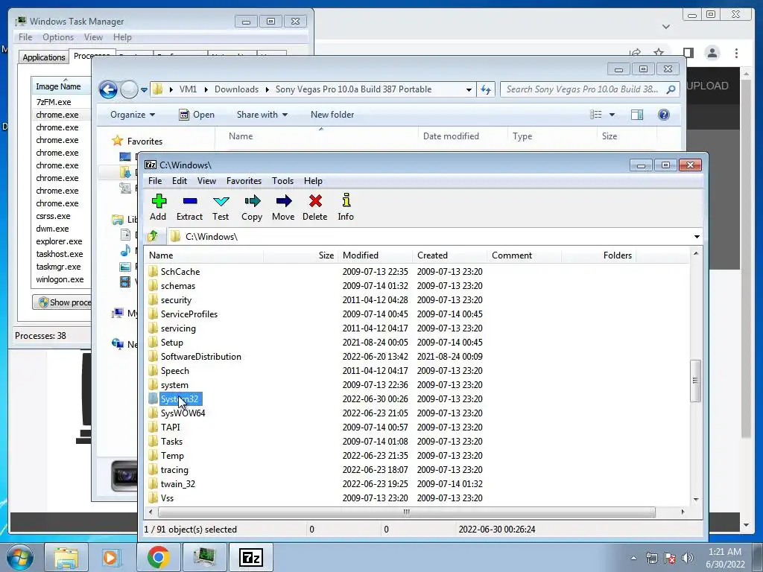Sort by Modified column in 7-Zip
Screen dimensions: 763x572
375,255
